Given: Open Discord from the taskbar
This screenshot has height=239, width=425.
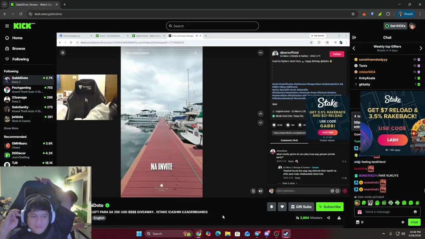Looking at the screenshot, I should 267,234.
